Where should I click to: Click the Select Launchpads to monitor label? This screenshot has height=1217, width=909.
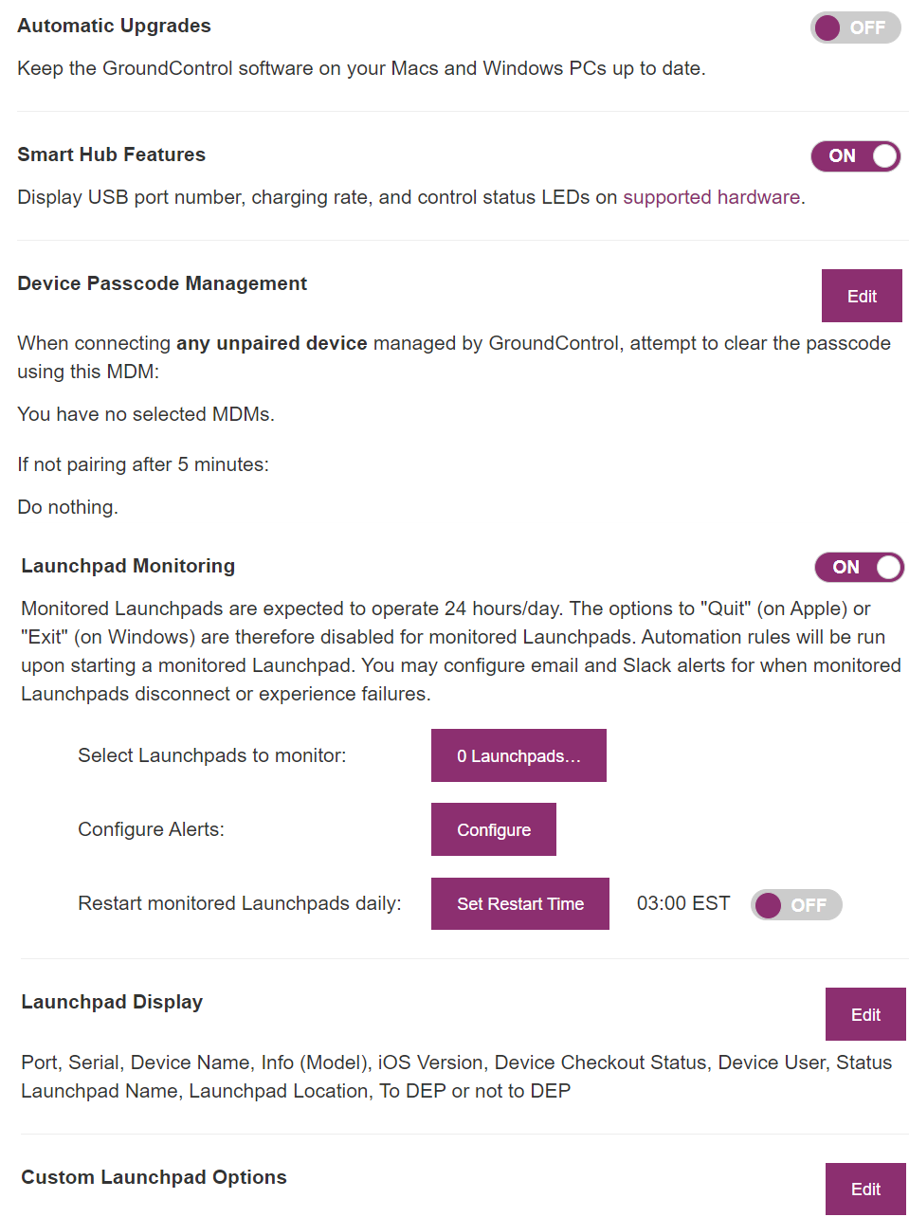click(x=212, y=755)
